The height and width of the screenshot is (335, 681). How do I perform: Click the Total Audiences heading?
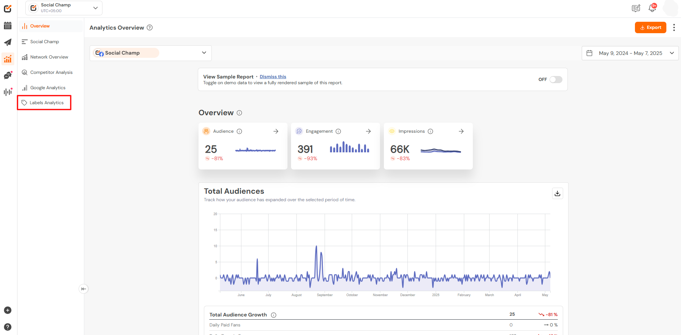234,191
